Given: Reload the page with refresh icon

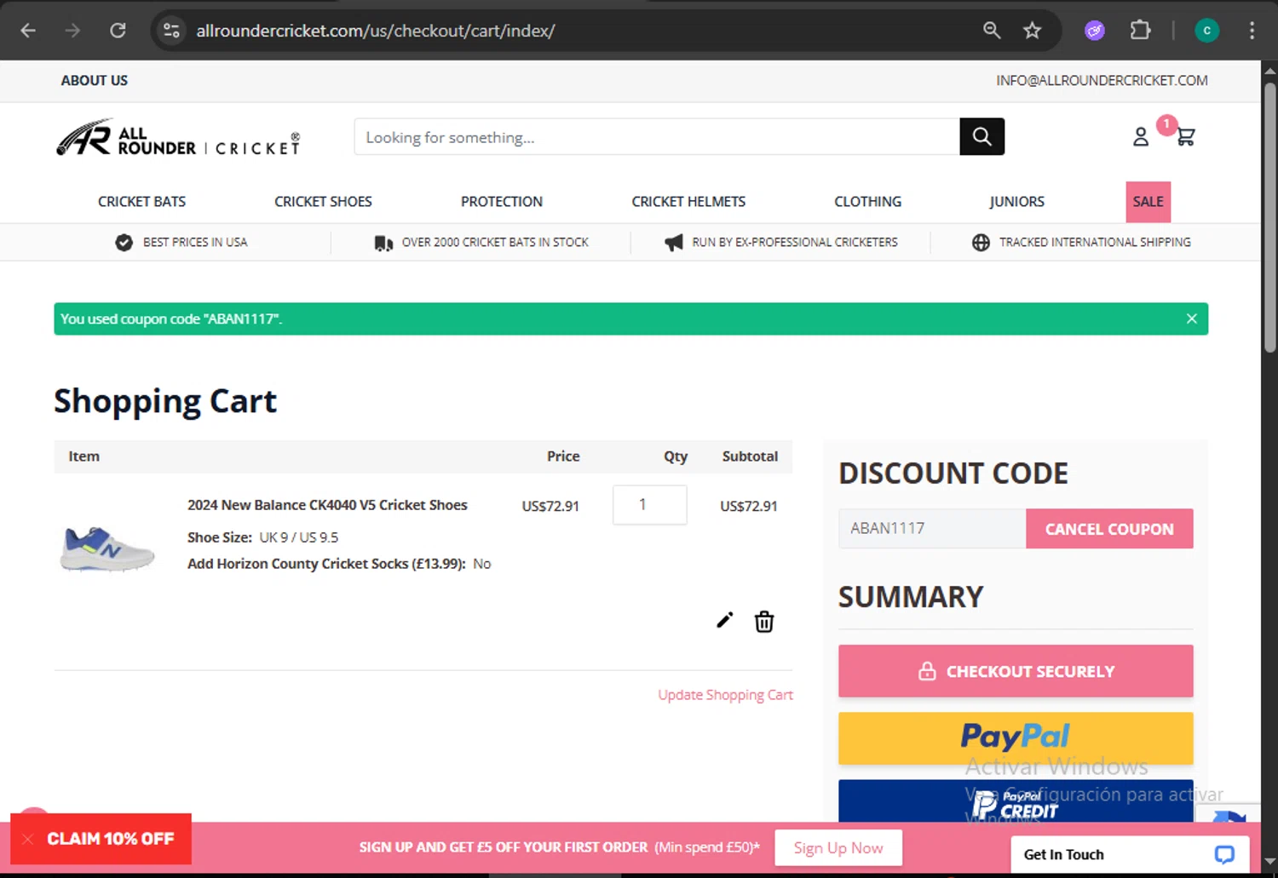Looking at the screenshot, I should pyautogui.click(x=118, y=31).
